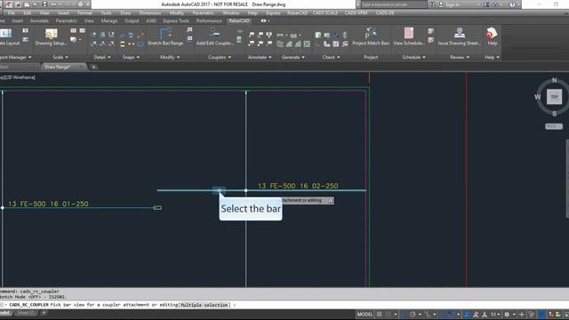Expand the Schedule panel dropdown
The image size is (569, 320).
[x=413, y=57]
